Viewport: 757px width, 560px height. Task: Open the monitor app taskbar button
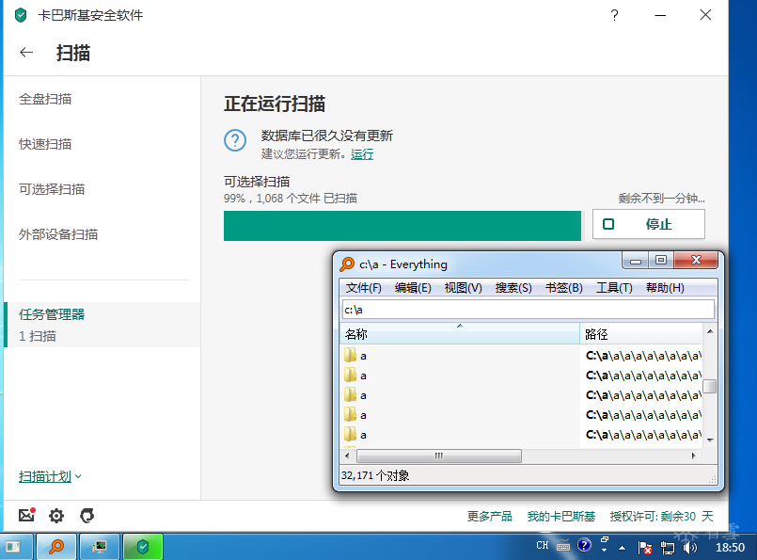point(100,547)
